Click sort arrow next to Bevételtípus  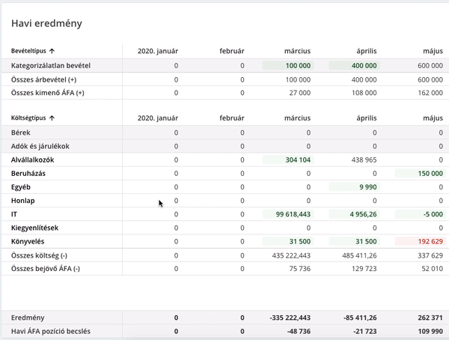[x=52, y=51]
